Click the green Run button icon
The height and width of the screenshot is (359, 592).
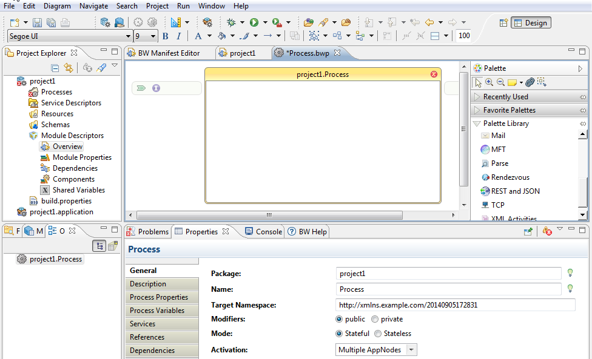(254, 22)
